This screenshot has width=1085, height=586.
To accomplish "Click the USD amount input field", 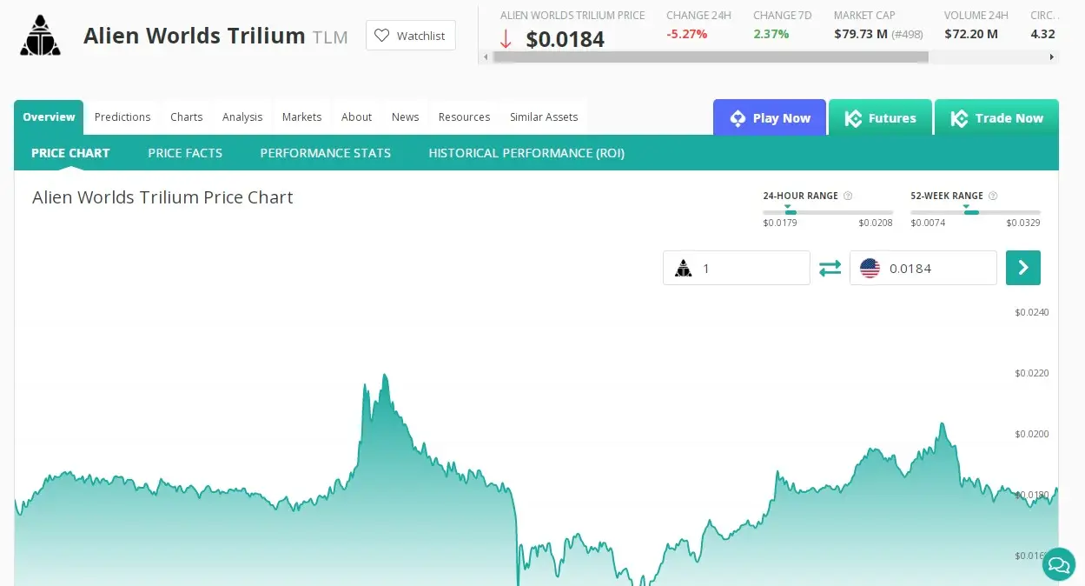I will (x=923, y=268).
